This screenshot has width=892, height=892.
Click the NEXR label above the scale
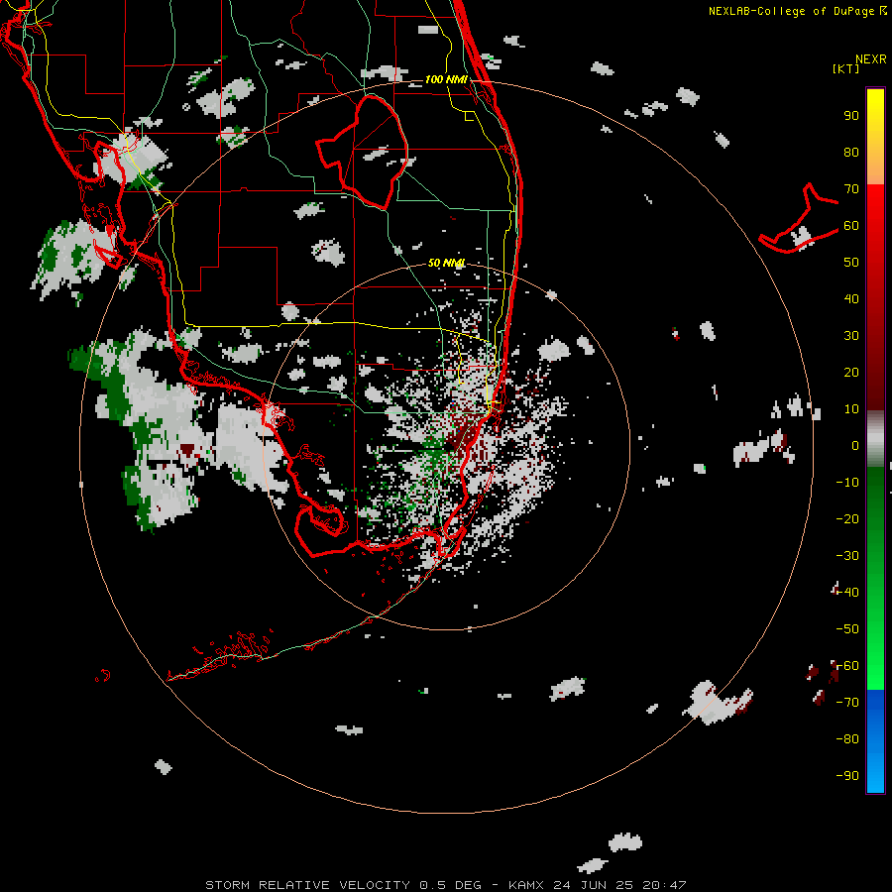point(870,59)
